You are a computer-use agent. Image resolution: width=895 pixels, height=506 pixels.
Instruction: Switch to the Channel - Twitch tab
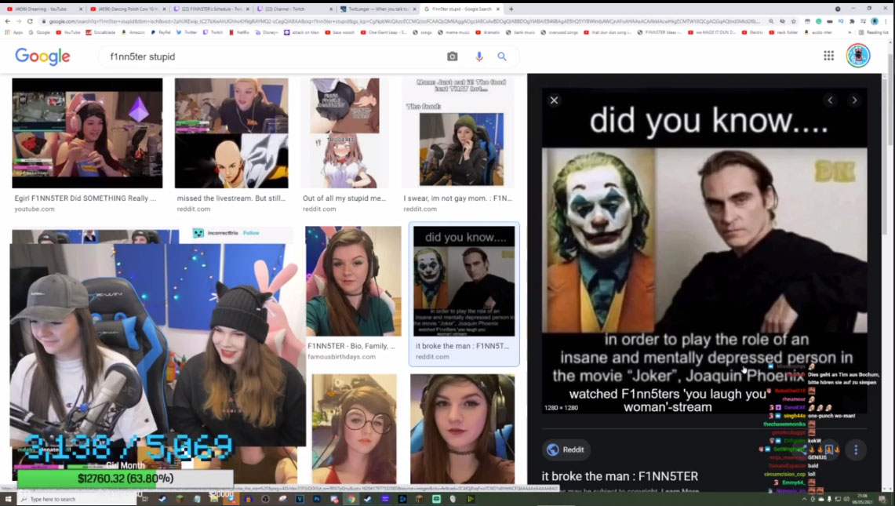(x=294, y=9)
